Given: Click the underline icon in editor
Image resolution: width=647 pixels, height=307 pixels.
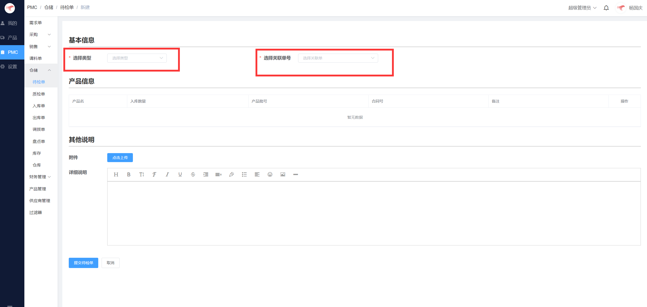Looking at the screenshot, I should [x=180, y=174].
